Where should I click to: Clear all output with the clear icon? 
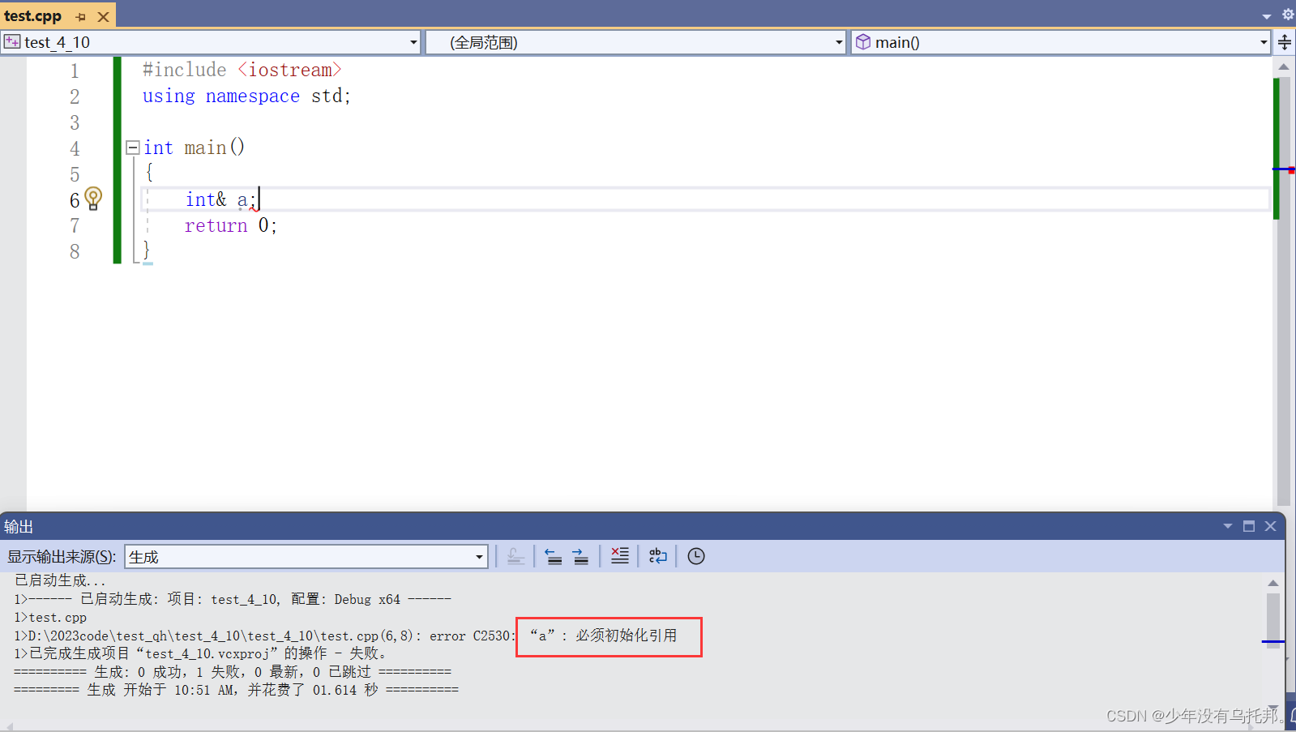tap(619, 556)
